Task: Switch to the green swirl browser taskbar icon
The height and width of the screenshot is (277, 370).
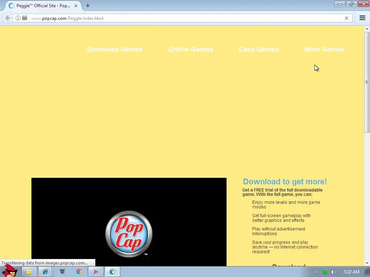Action: click(112, 272)
